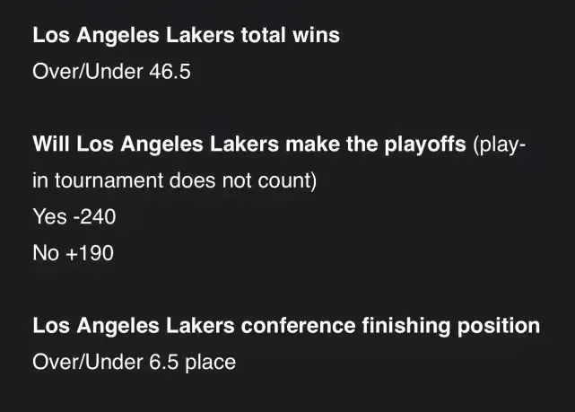Click the word Will in second heading
The image size is (575, 412).
tap(51, 144)
